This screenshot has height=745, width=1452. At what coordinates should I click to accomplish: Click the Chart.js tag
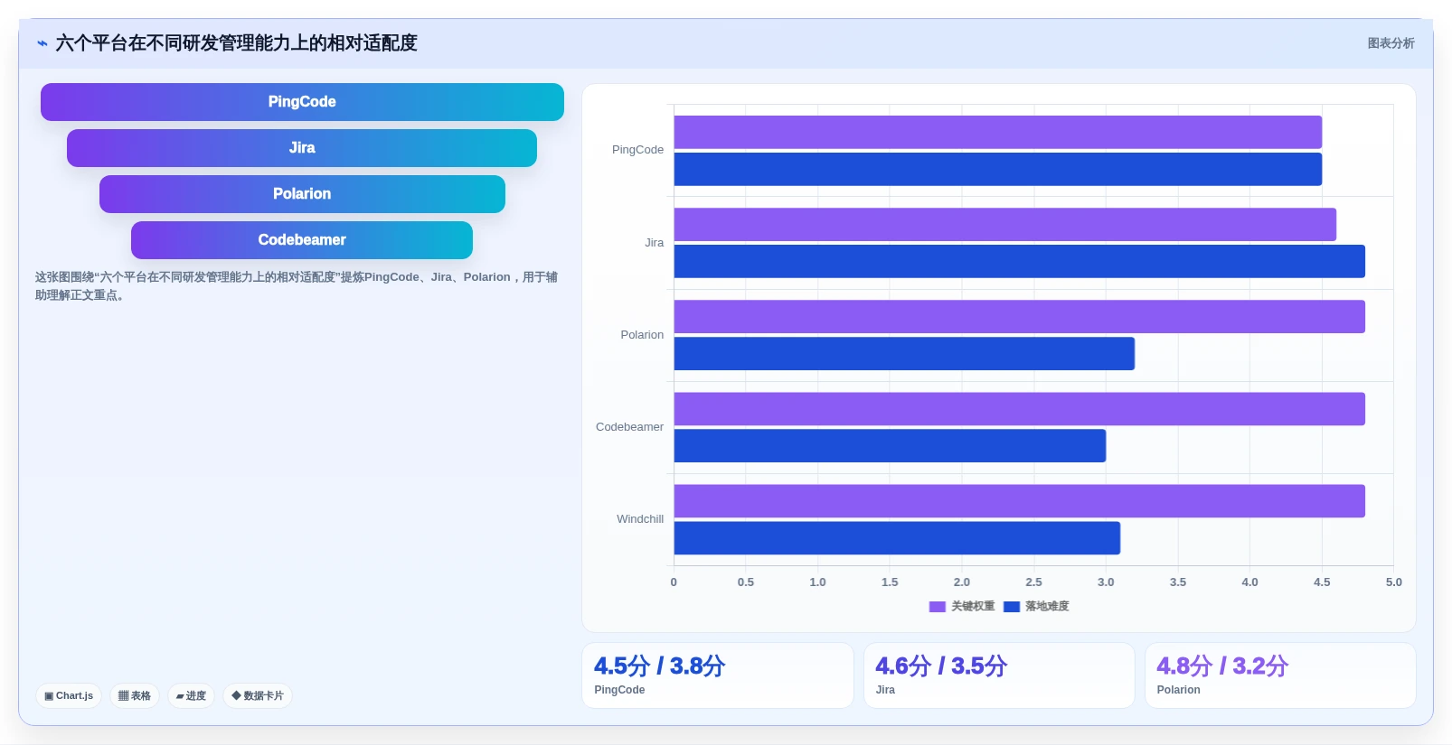point(69,695)
